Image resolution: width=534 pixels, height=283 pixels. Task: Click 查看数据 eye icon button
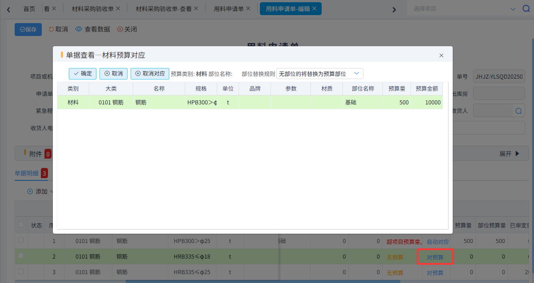tap(92, 29)
